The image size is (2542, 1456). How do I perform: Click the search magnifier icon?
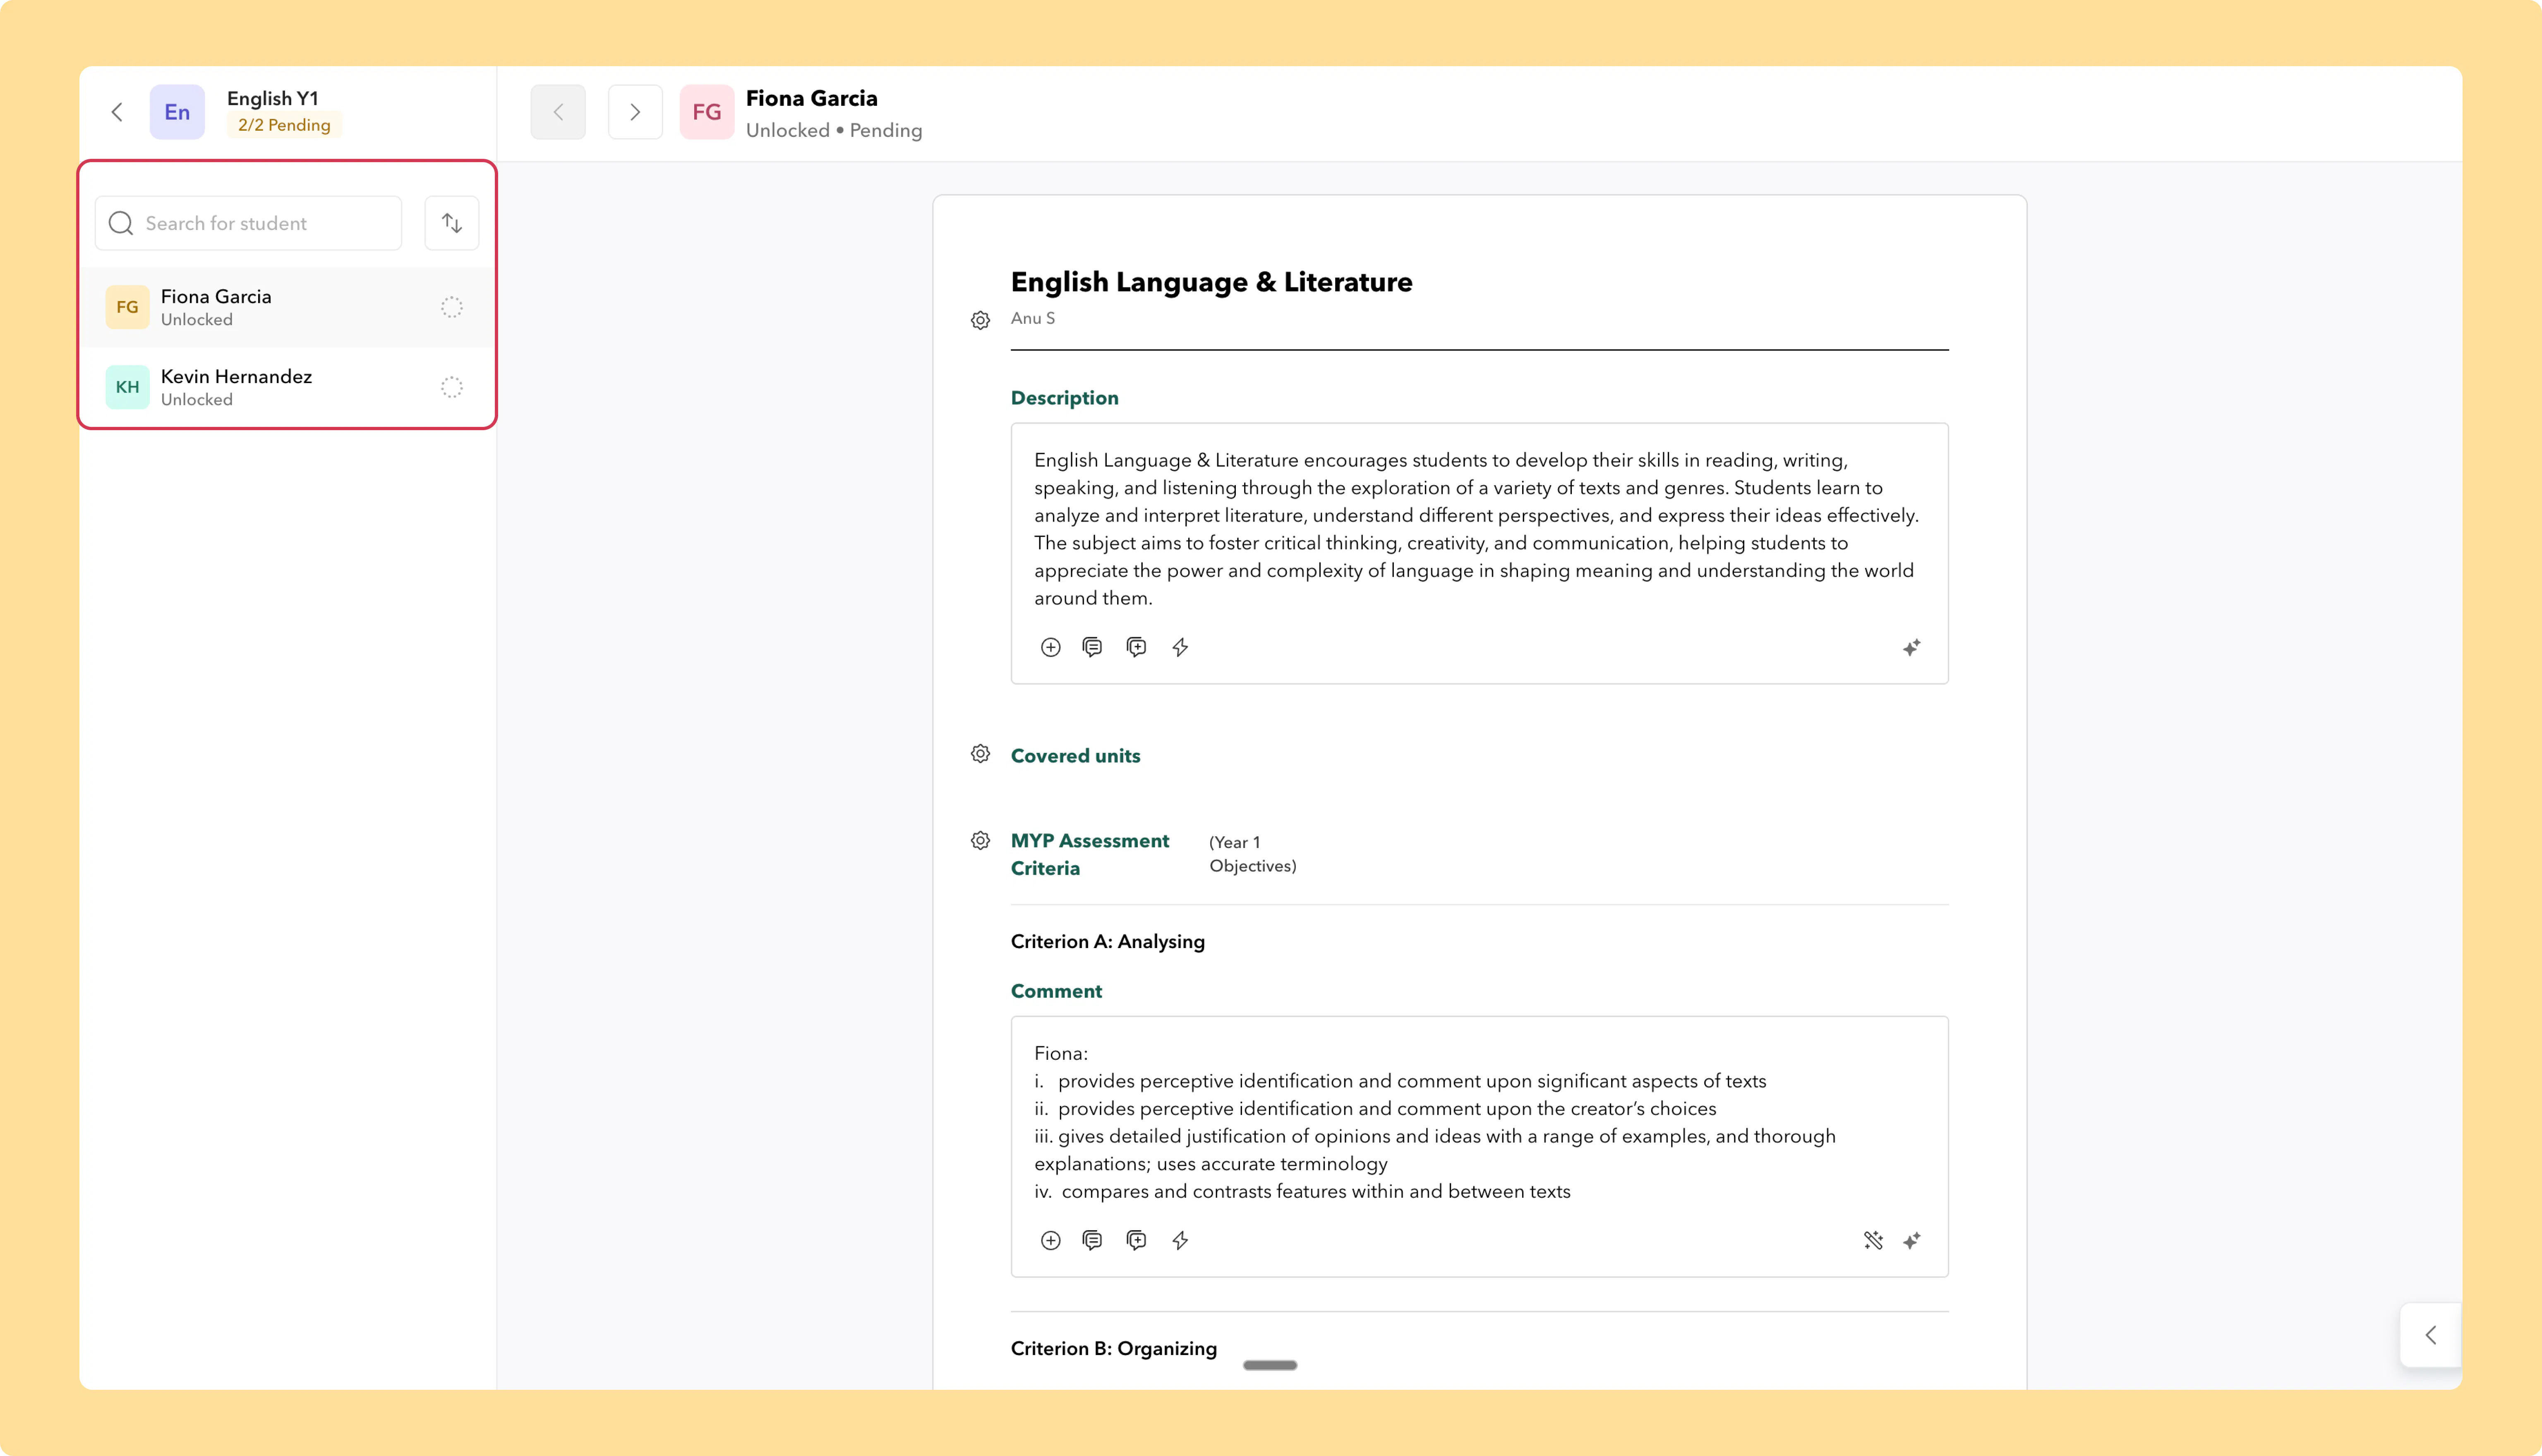pyautogui.click(x=121, y=223)
